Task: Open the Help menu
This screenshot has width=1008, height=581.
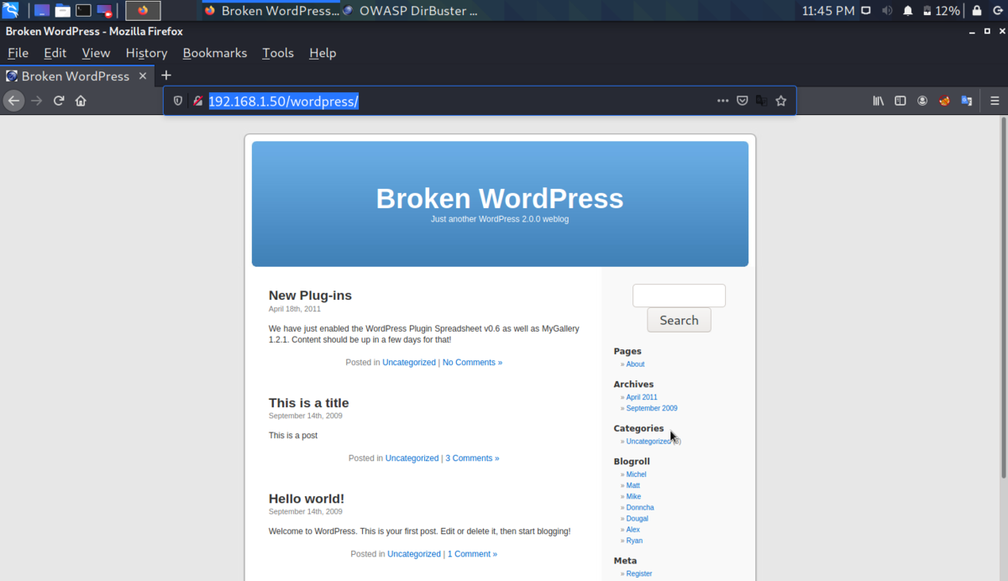Action: point(323,53)
